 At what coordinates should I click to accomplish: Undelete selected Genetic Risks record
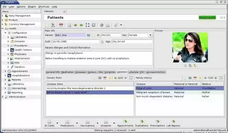tap(110, 78)
